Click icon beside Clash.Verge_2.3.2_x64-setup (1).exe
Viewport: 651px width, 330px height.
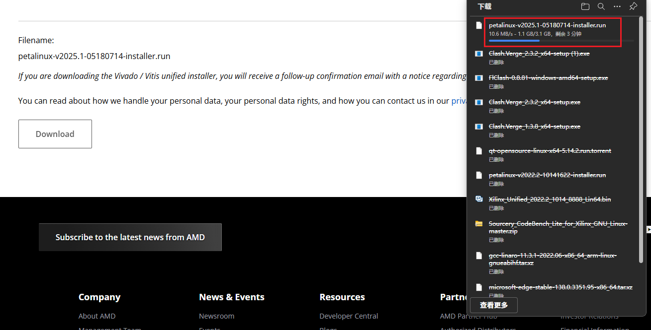pos(479,54)
